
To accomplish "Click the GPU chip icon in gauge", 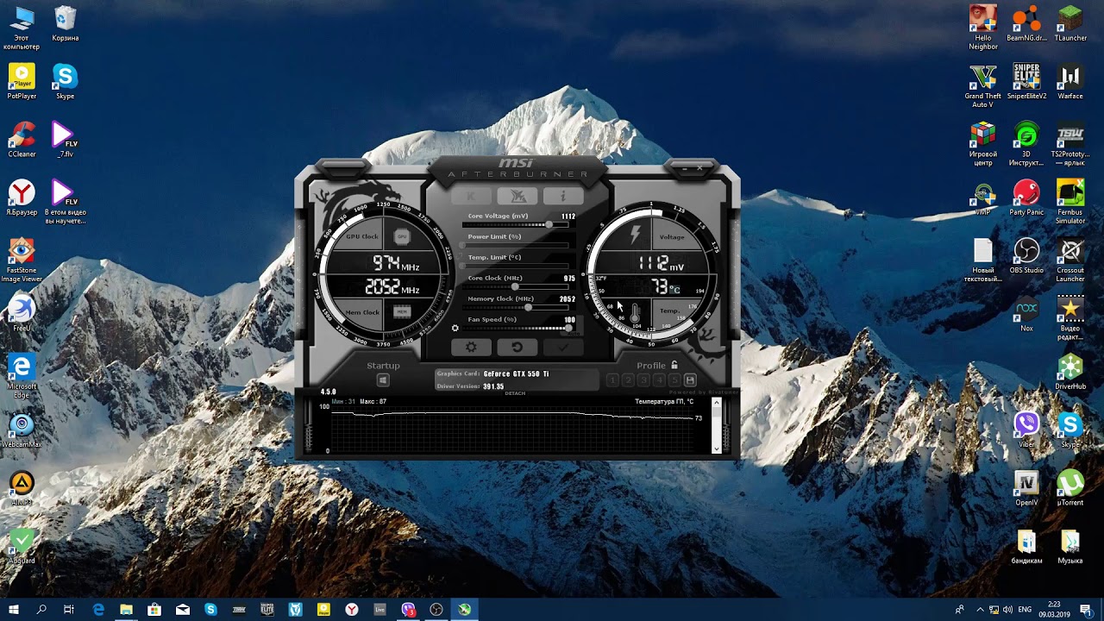I will coord(402,236).
